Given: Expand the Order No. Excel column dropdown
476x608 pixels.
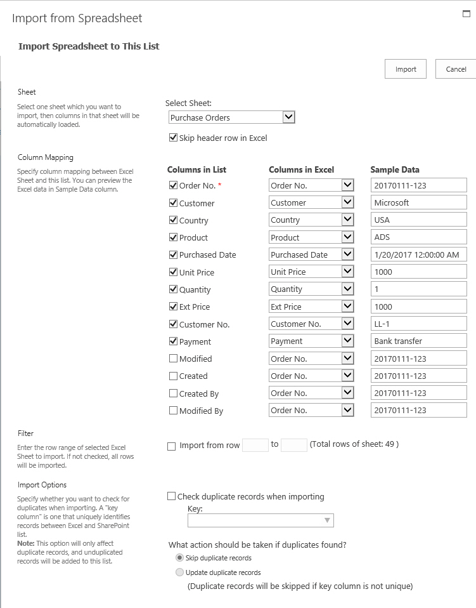Looking at the screenshot, I should (347, 185).
